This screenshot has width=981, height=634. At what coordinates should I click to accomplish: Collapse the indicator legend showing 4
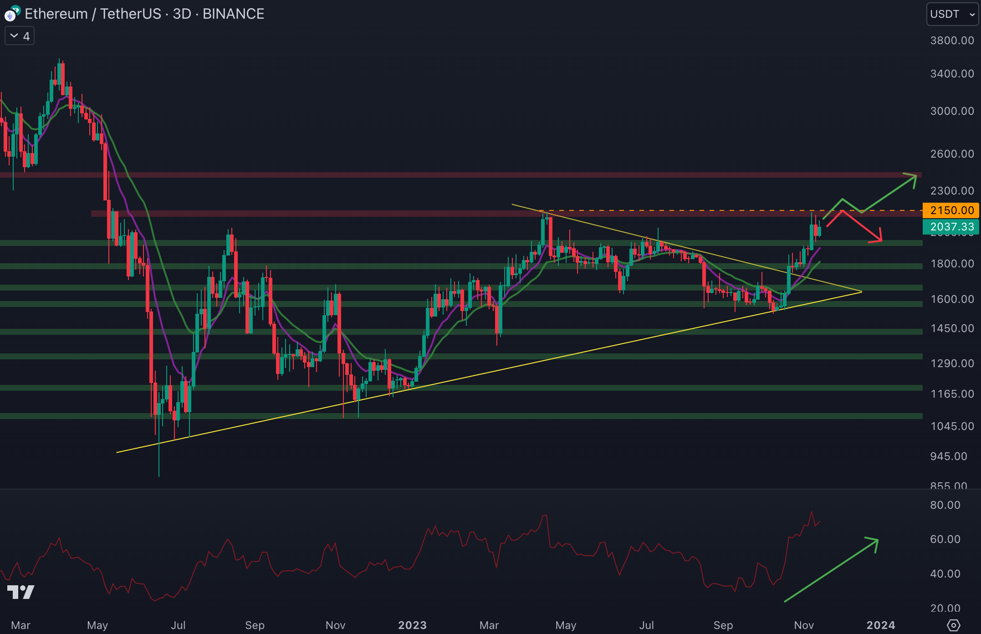pos(20,36)
